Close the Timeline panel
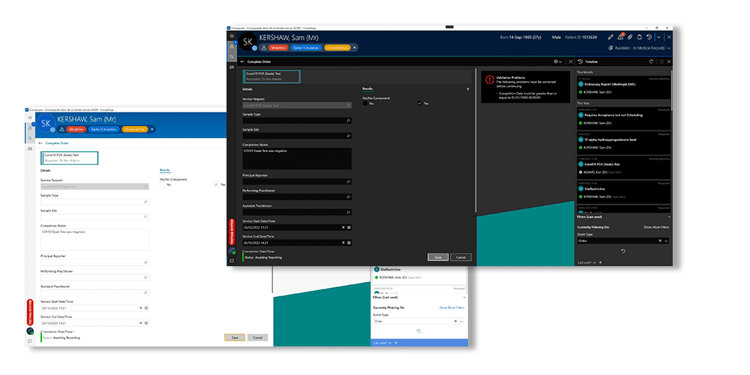Screen dimensions: 750x375 [669, 61]
